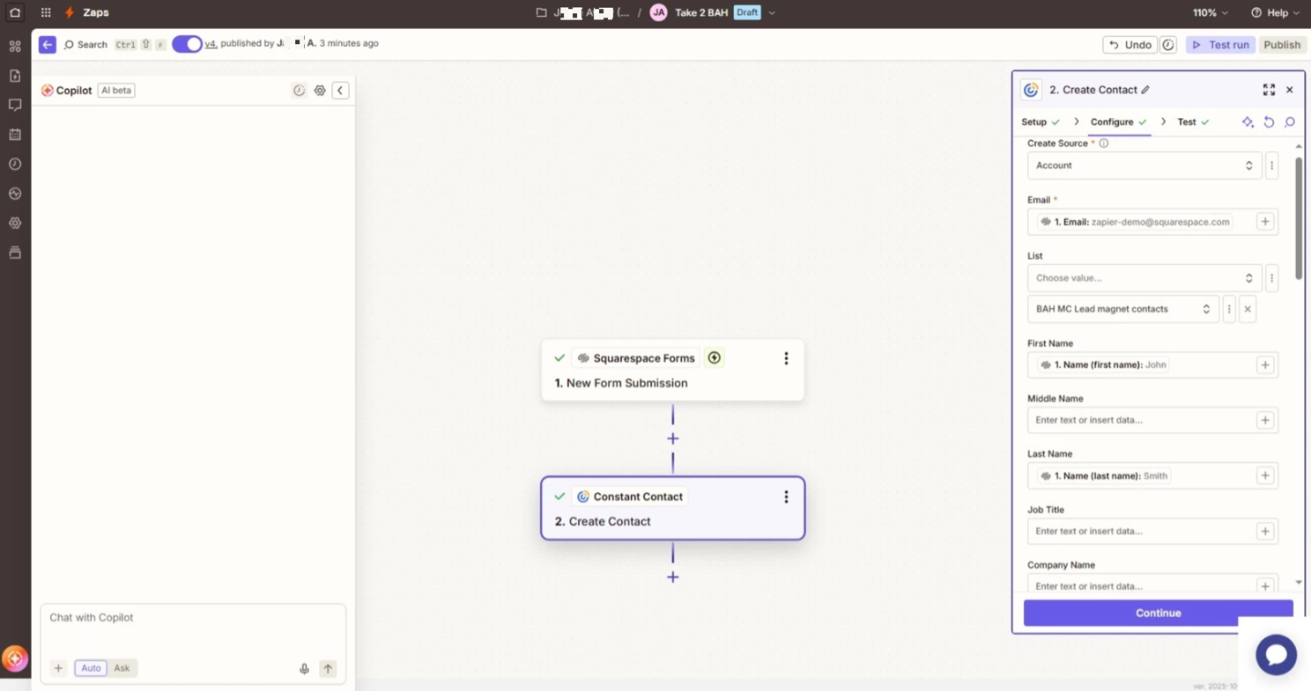Click the Middle Name input field
Viewport: 1311px width, 691px height.
point(1141,420)
